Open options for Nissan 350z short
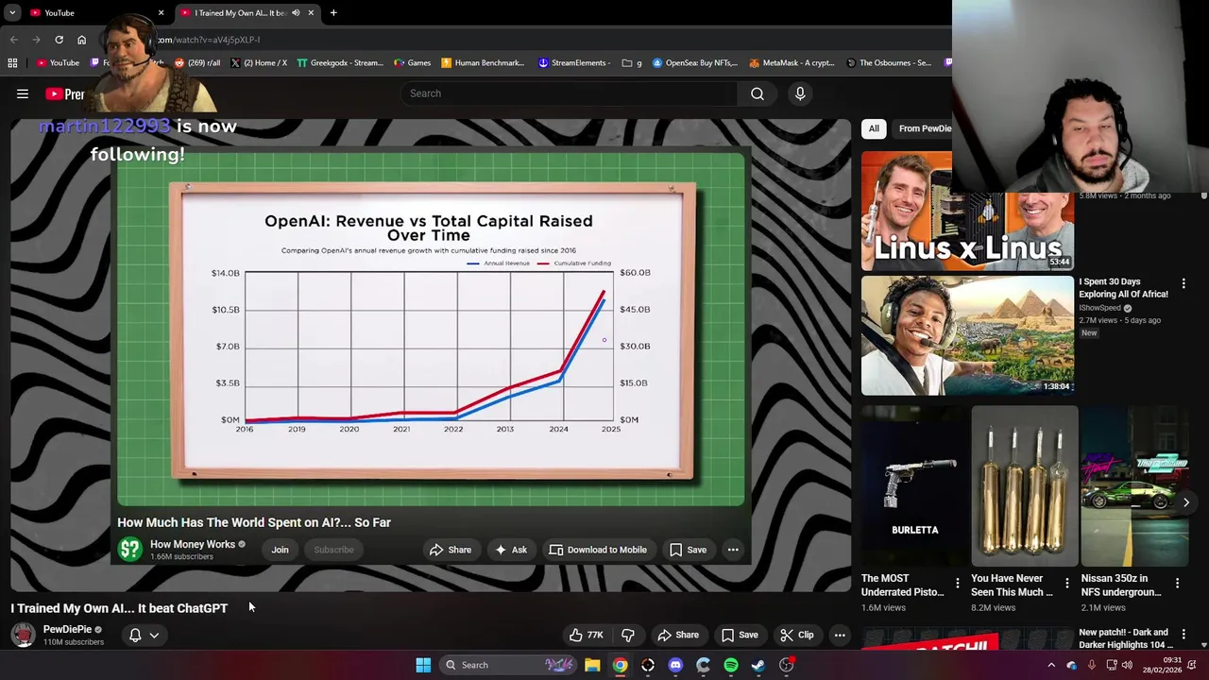Screen dimensions: 1209x680 [x=1177, y=584]
